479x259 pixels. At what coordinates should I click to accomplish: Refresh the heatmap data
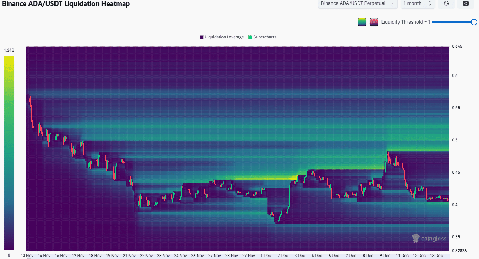tap(446, 4)
